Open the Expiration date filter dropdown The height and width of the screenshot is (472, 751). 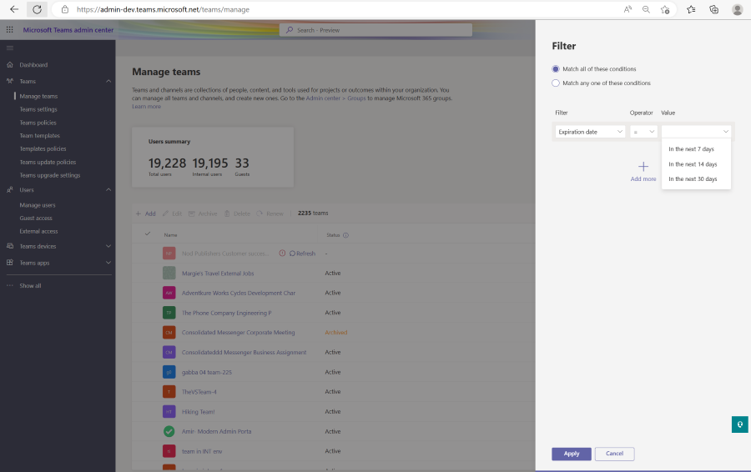click(x=590, y=132)
